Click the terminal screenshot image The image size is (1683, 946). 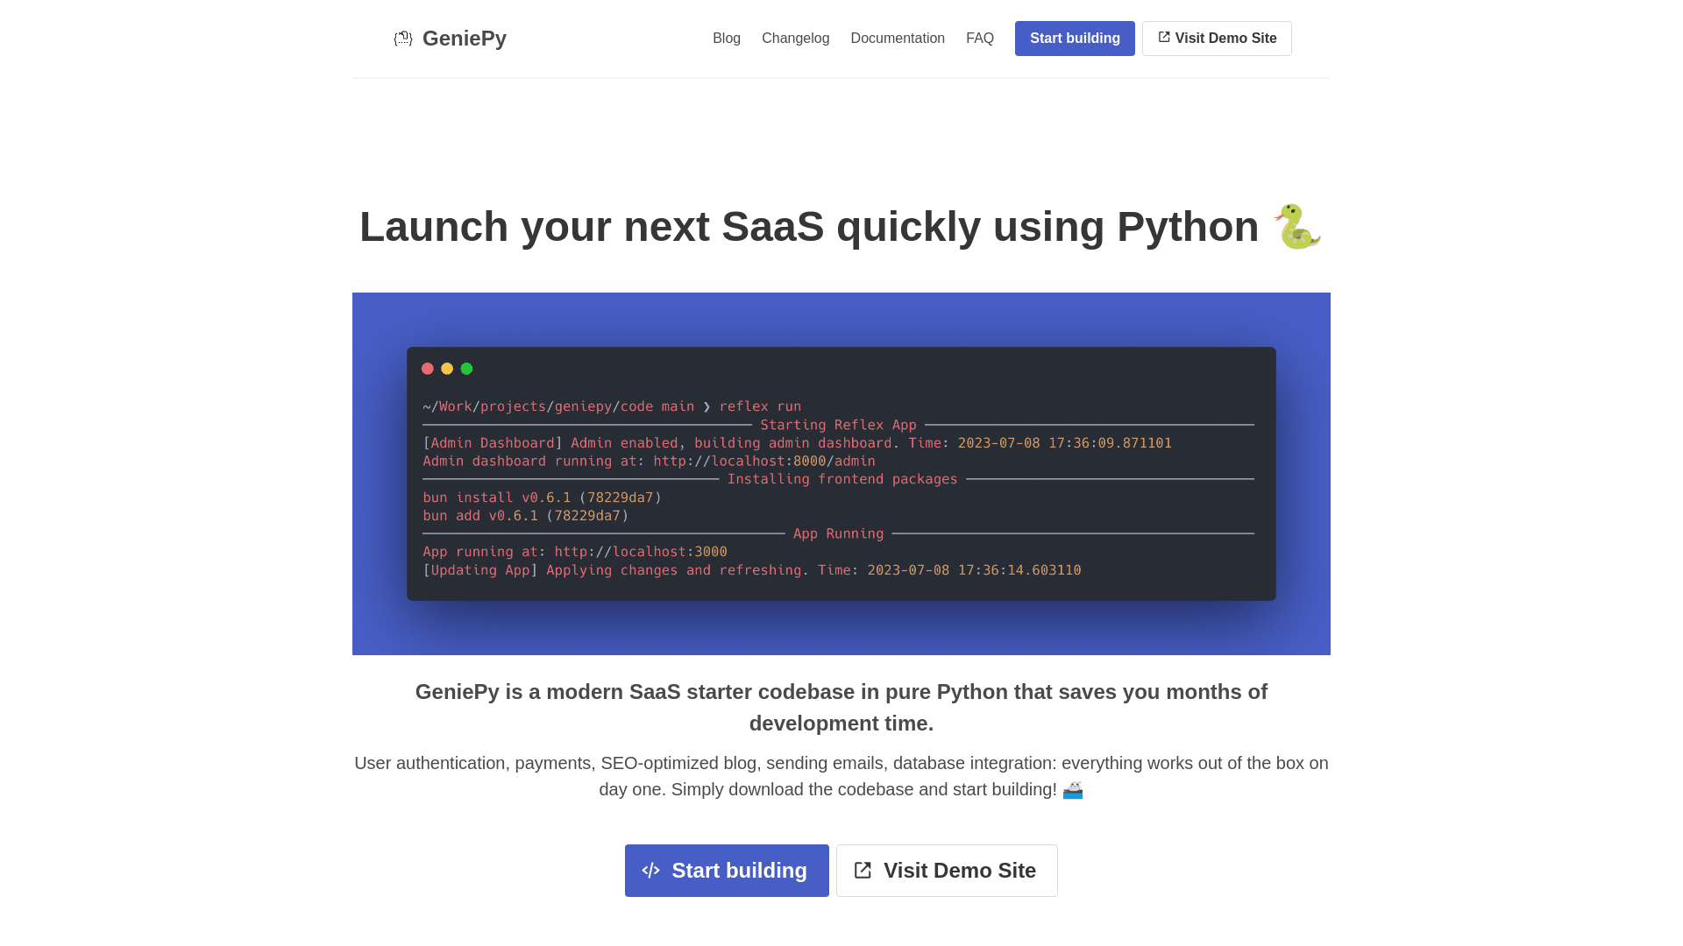click(x=841, y=491)
